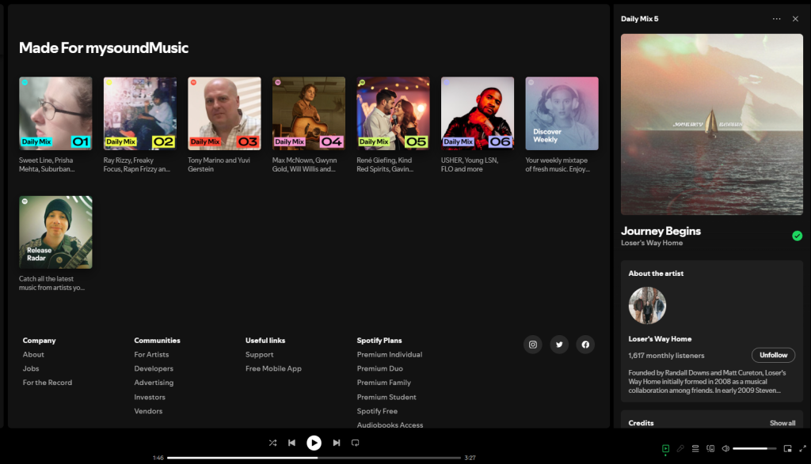Toggle the Now Playing view icon
This screenshot has height=464, width=811.
665,448
